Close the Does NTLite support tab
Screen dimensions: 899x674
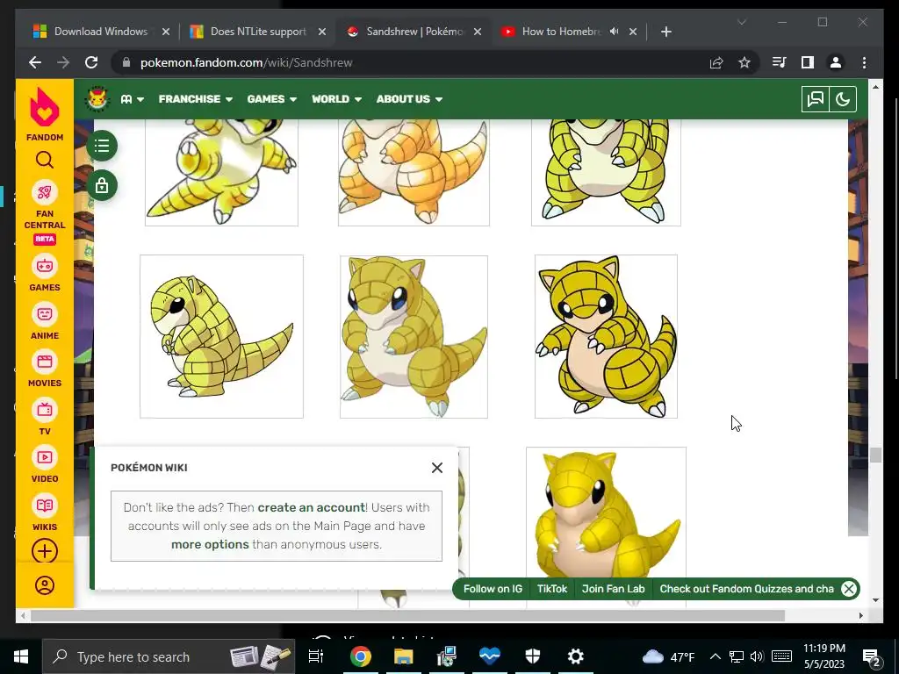(322, 32)
